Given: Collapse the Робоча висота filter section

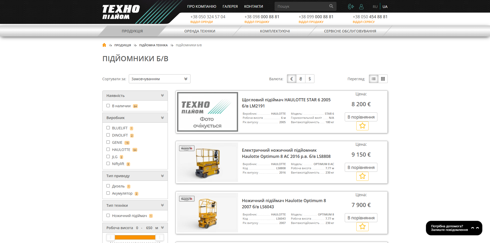Looking at the screenshot, I should tap(162, 228).
